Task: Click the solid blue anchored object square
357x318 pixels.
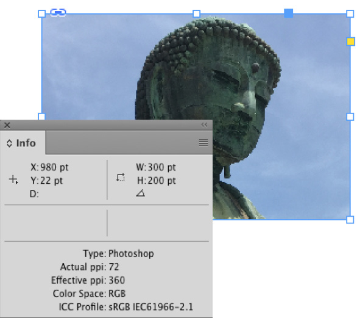Action: 289,13
